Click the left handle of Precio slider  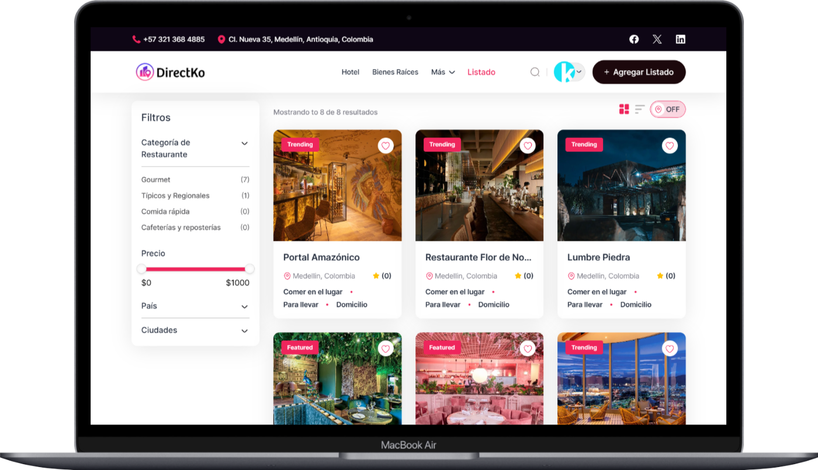point(141,269)
